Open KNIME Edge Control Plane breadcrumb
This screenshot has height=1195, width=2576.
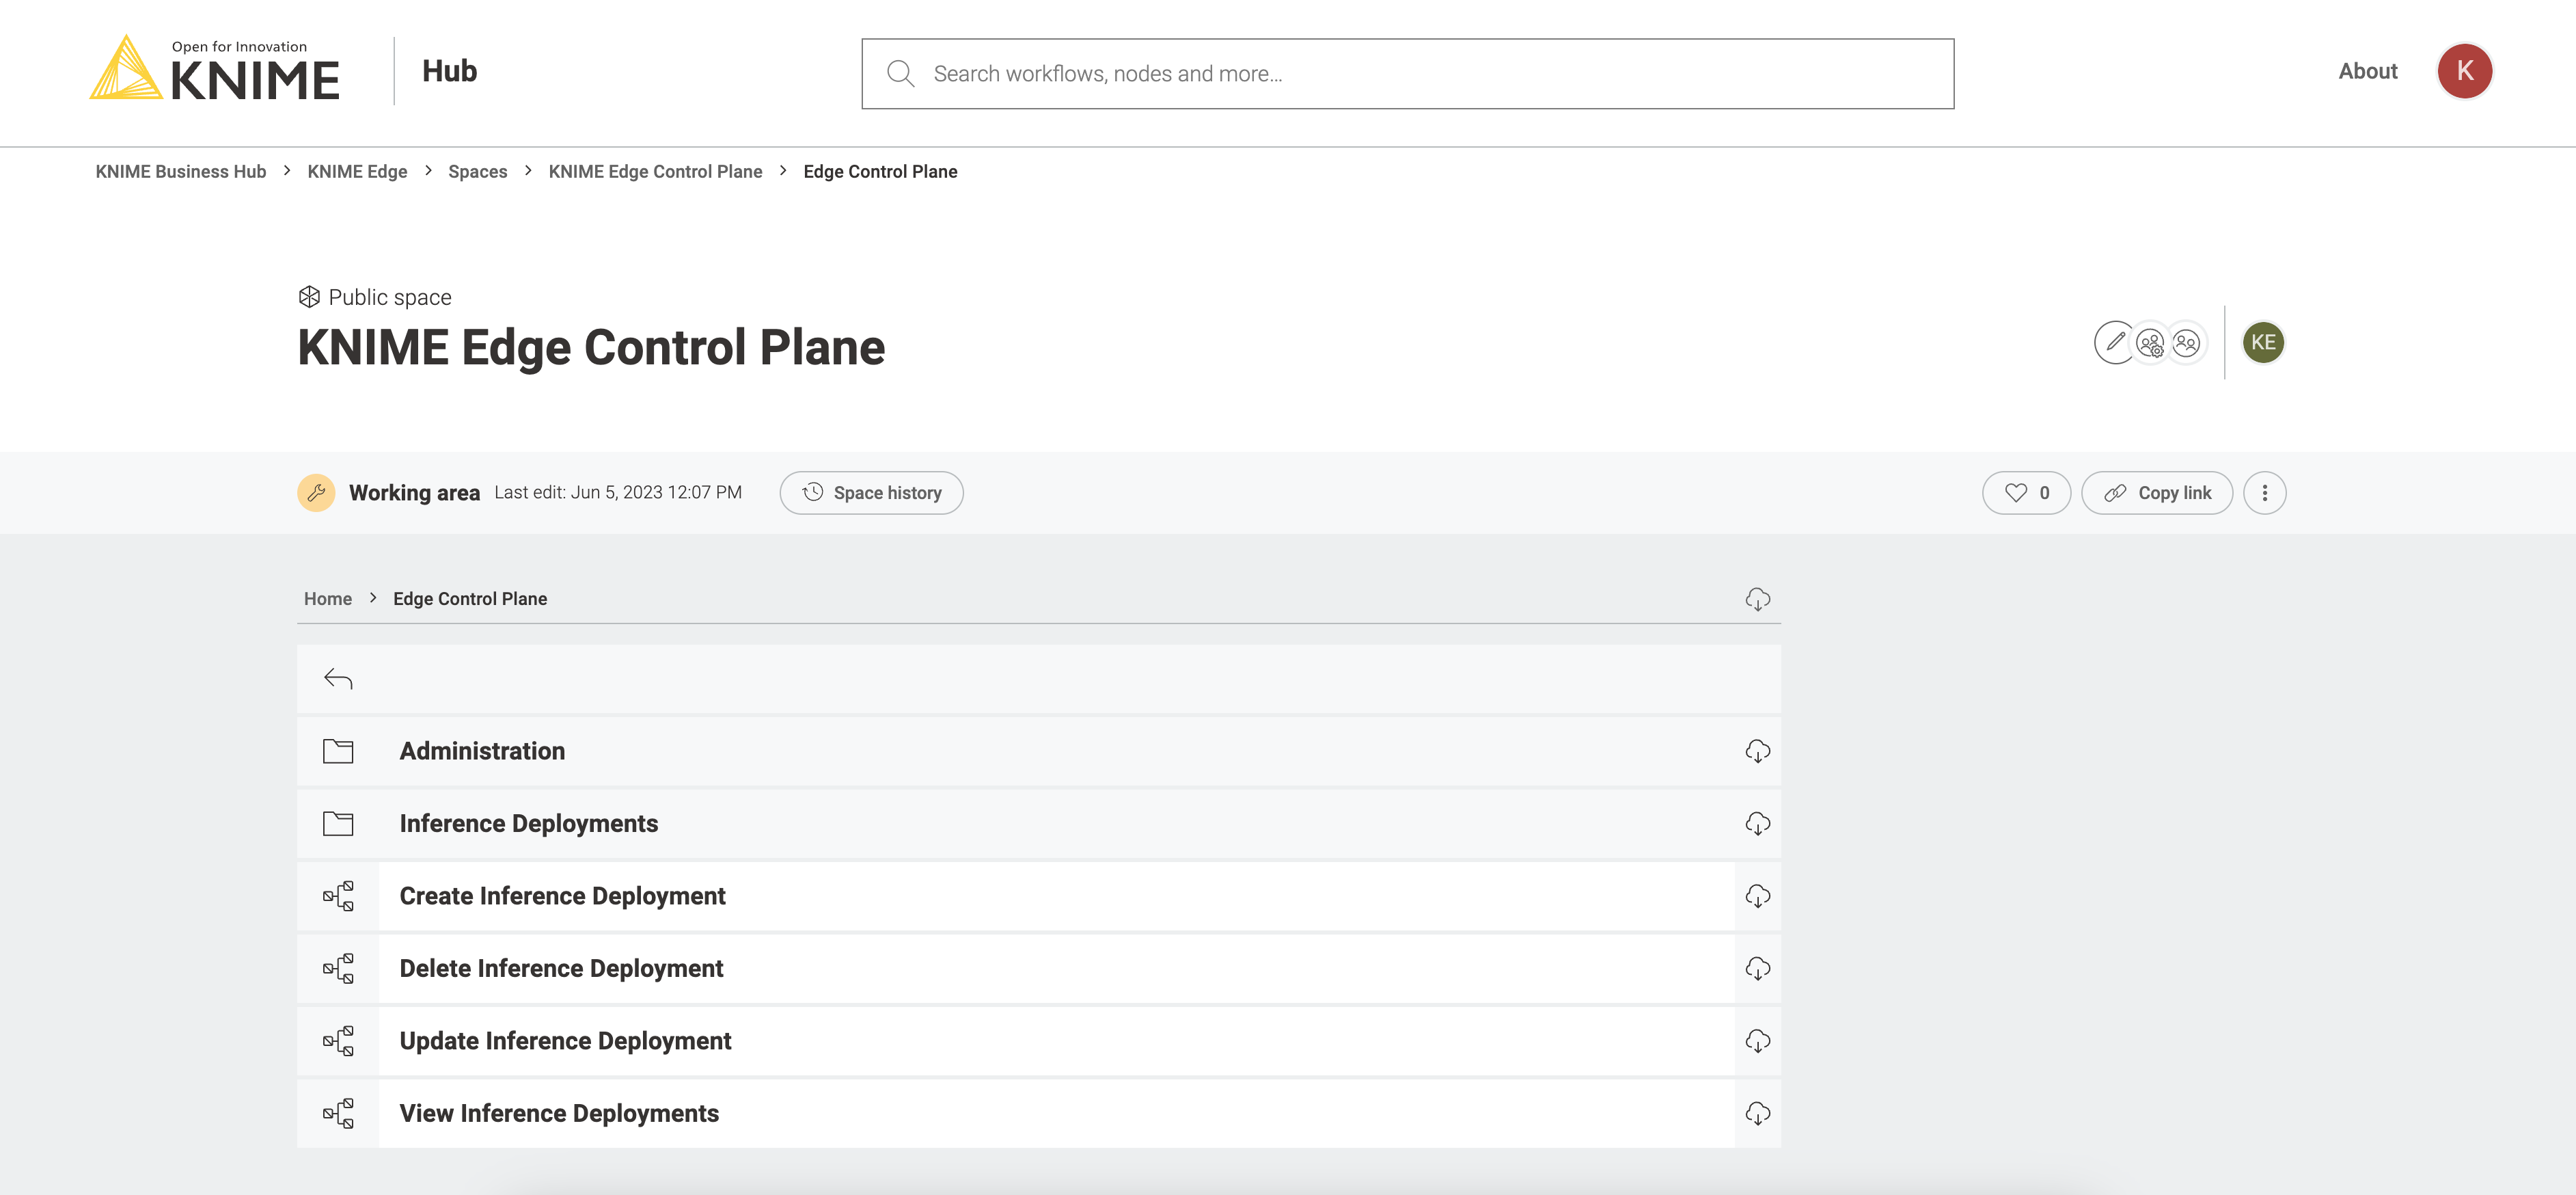[655, 171]
